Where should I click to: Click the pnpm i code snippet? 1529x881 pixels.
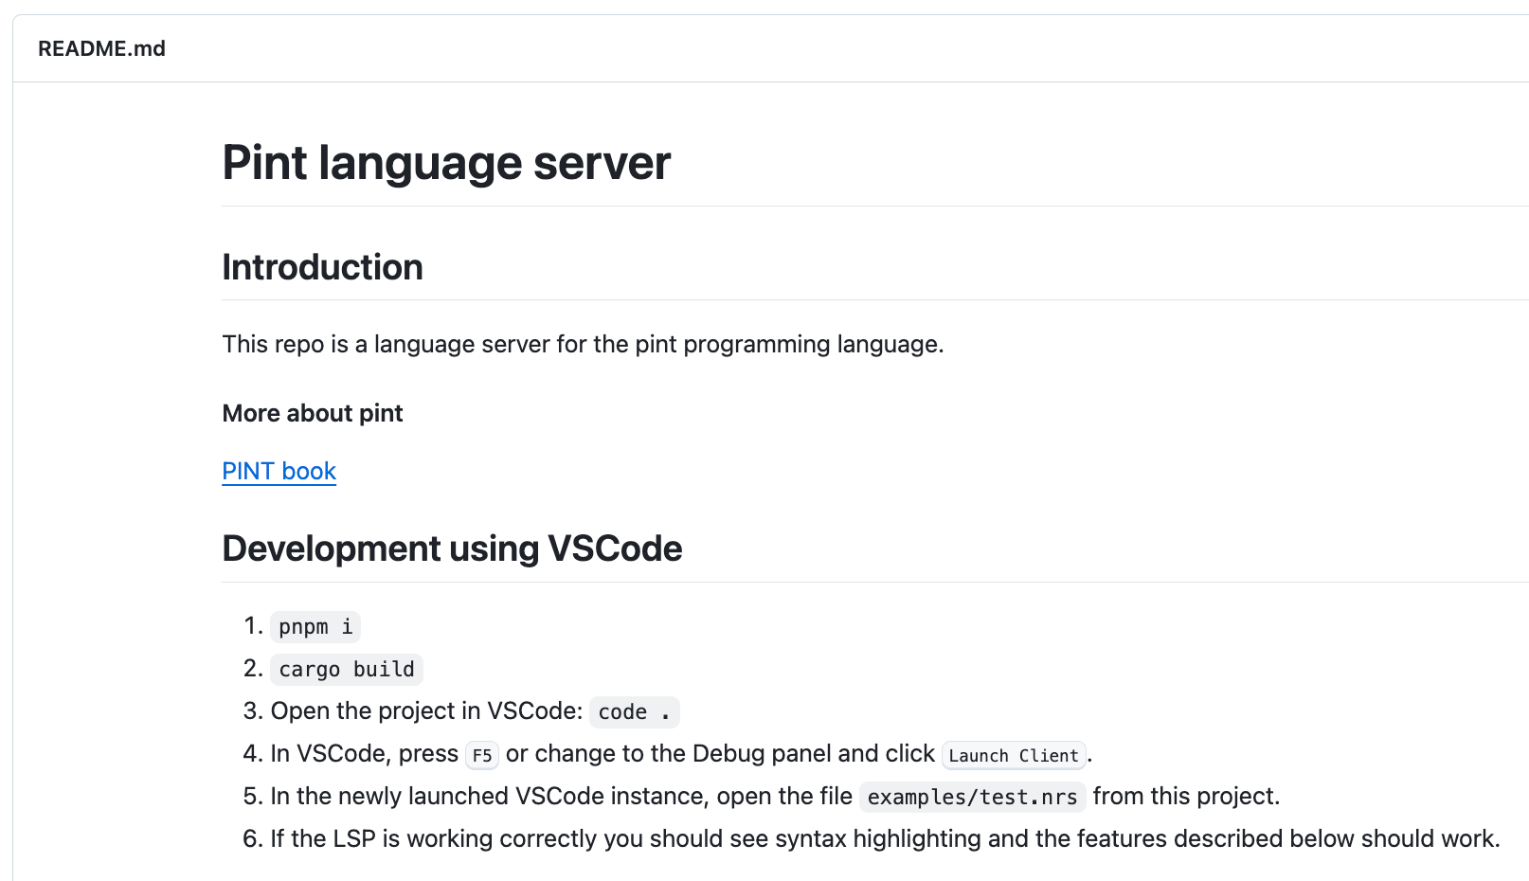pyautogui.click(x=315, y=627)
